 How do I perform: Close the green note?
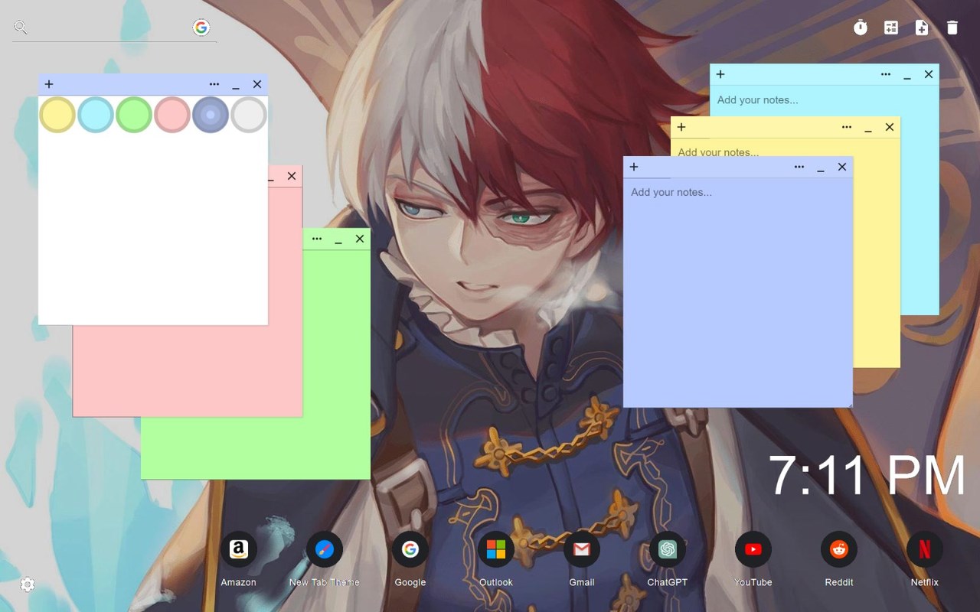(360, 239)
